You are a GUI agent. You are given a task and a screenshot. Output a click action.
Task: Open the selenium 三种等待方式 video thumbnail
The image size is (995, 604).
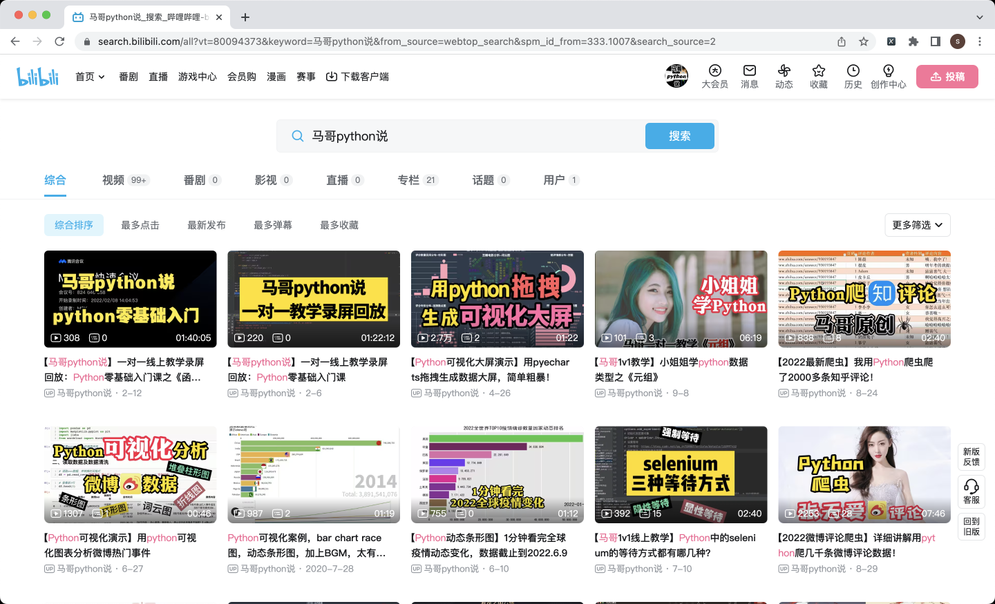(681, 474)
